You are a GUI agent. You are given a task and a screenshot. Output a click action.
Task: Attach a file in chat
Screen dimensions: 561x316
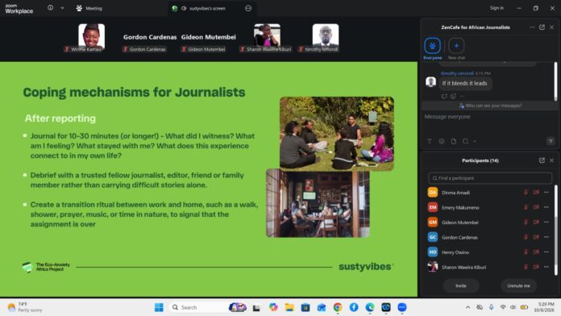(x=453, y=141)
